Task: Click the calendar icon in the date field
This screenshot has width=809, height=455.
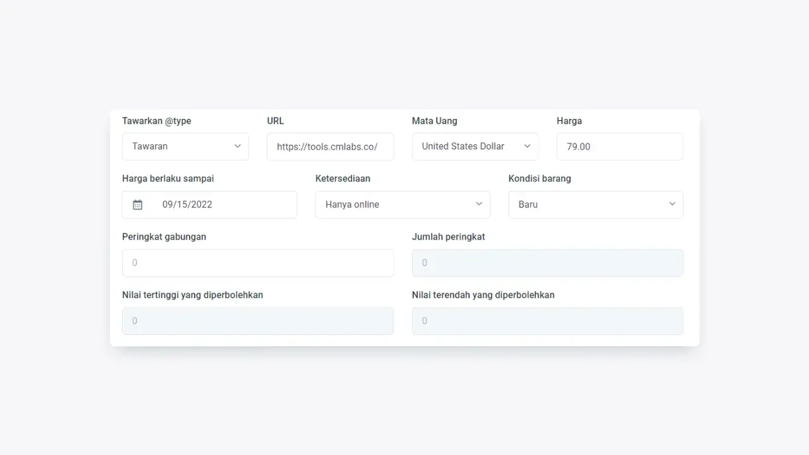Action: [138, 205]
